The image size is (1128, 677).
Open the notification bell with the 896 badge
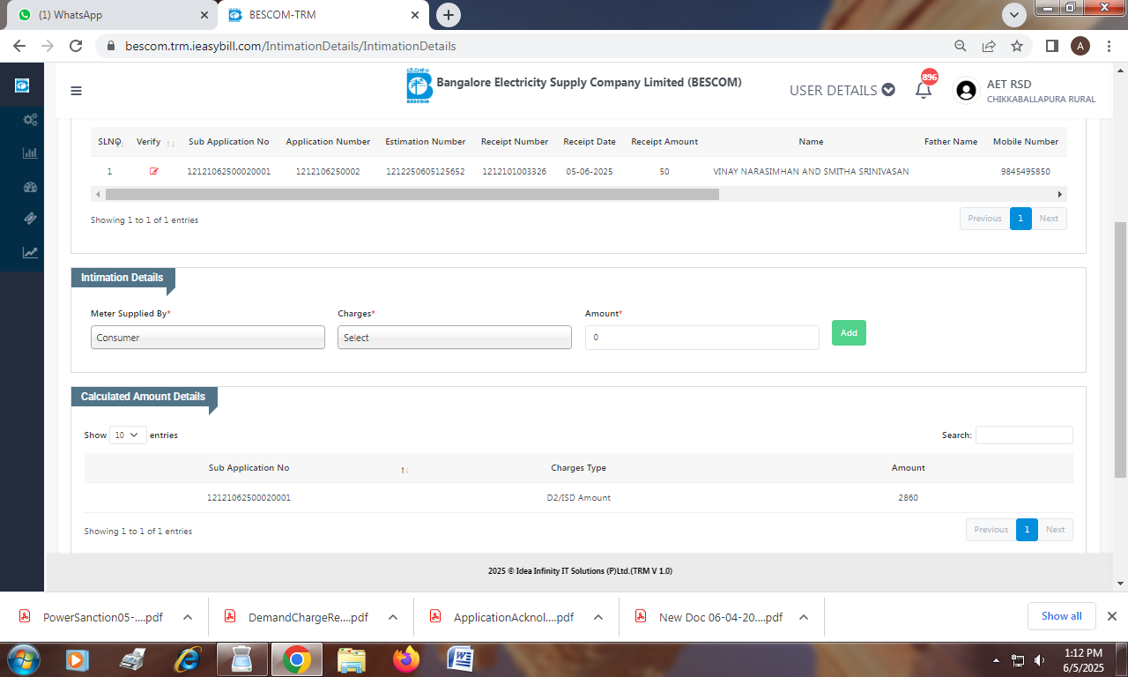(x=924, y=89)
